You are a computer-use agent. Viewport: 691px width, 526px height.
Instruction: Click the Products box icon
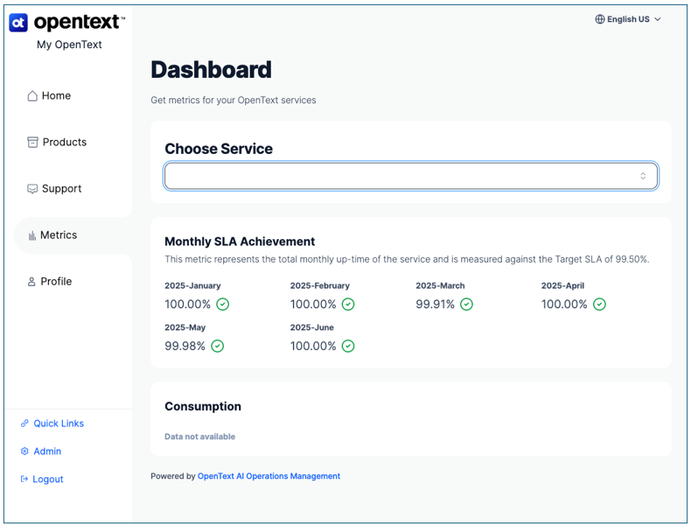[32, 143]
